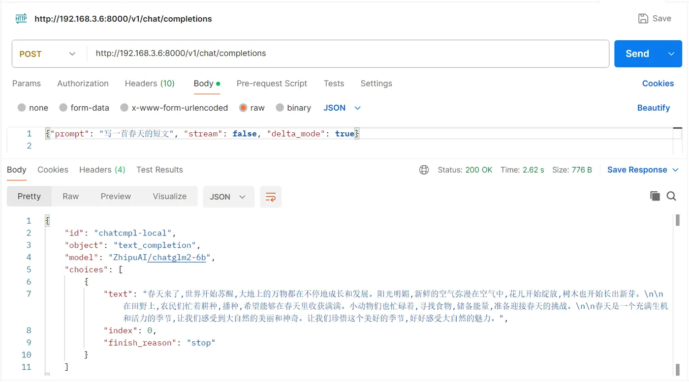Click the response pane vertical scrollbar
The image size is (689, 382).
pyautogui.click(x=678, y=295)
